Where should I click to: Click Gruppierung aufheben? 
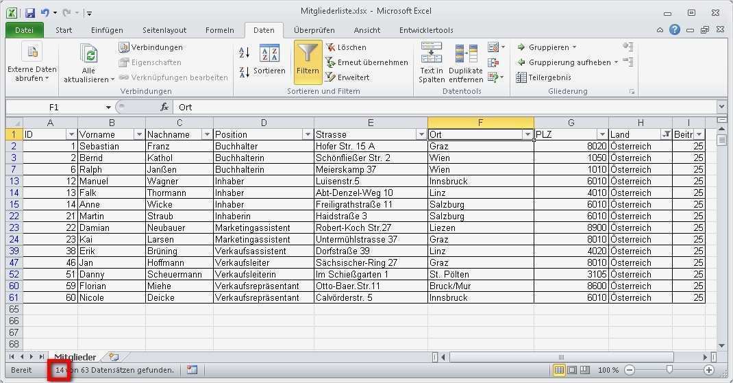pyautogui.click(x=564, y=62)
